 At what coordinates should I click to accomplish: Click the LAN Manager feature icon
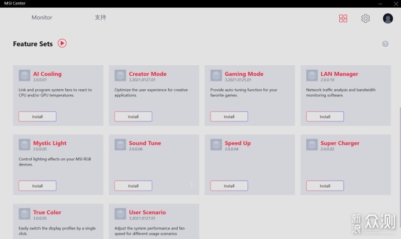point(312,75)
